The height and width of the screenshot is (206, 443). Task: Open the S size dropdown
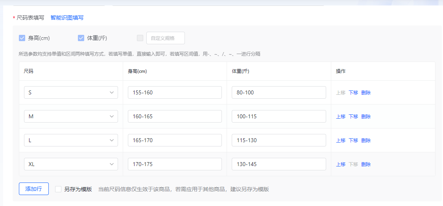click(71, 92)
